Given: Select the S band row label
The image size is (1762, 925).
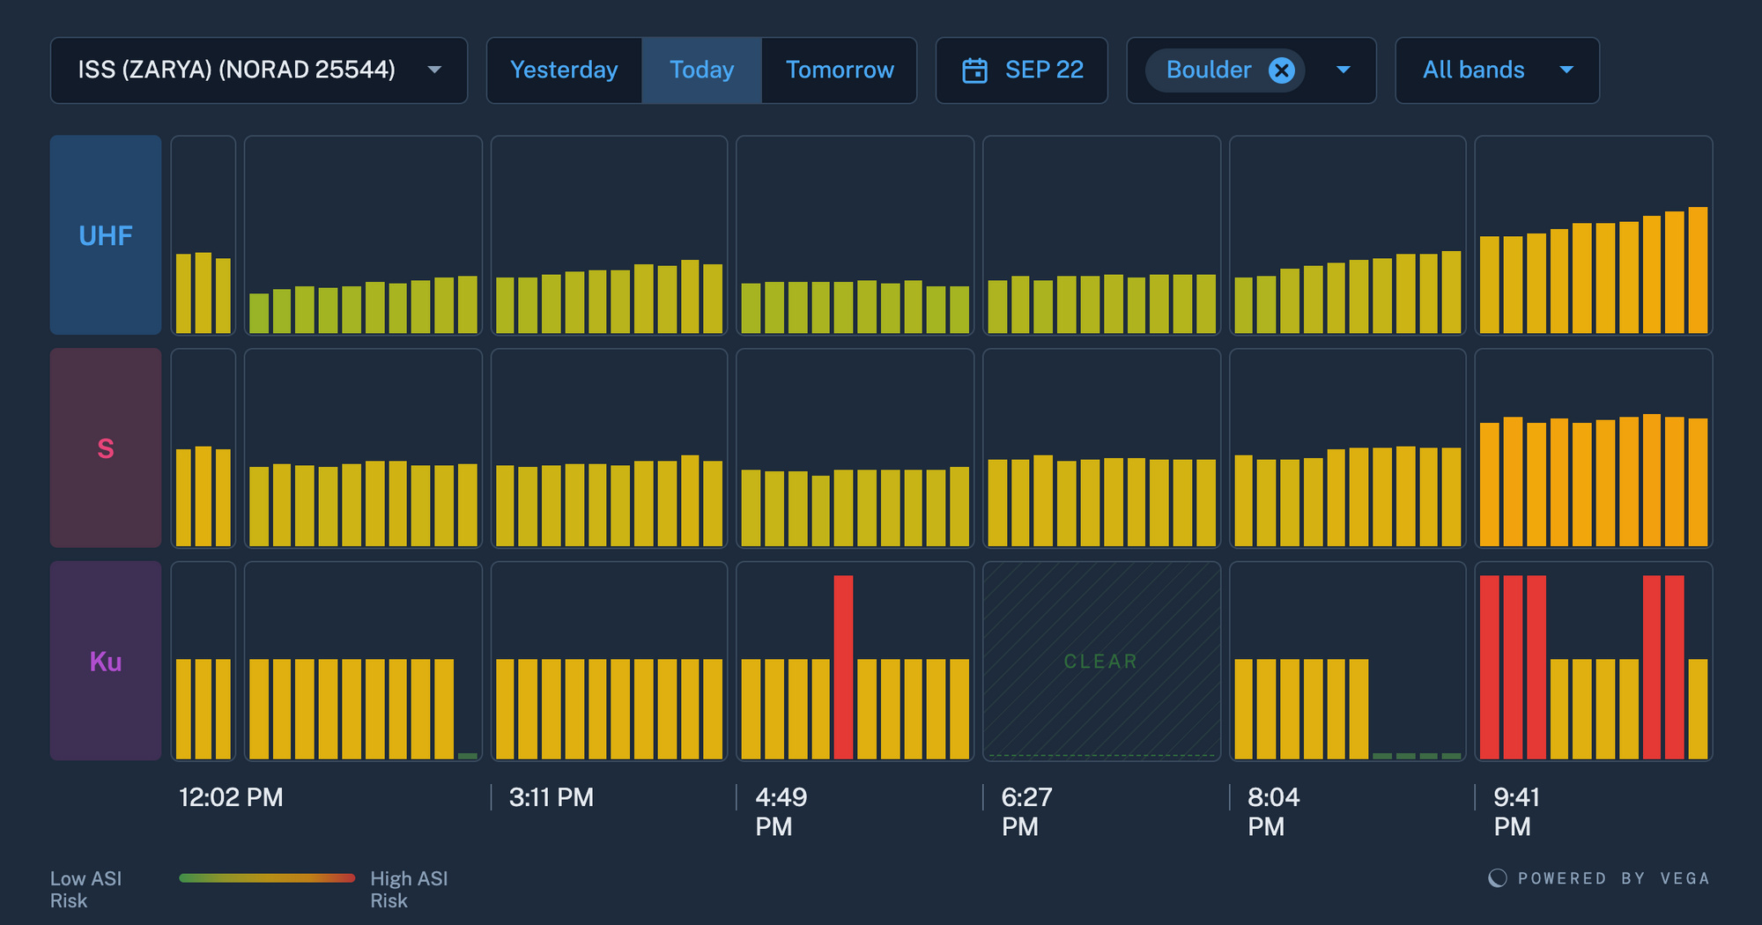Looking at the screenshot, I should click(x=106, y=448).
